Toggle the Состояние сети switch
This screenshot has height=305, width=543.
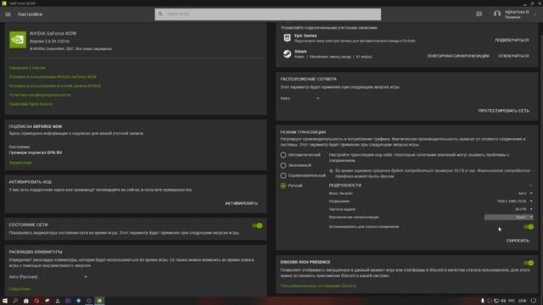257,226
